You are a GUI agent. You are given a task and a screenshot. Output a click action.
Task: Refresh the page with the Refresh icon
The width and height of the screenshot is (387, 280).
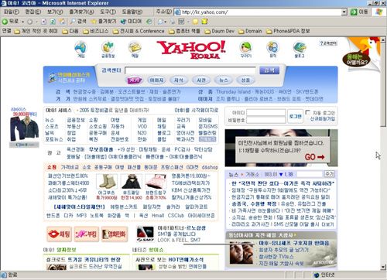click(53, 22)
